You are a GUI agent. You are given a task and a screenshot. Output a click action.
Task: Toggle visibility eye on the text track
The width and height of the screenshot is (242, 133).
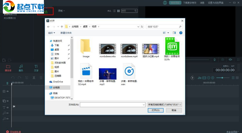[x=8, y=107]
